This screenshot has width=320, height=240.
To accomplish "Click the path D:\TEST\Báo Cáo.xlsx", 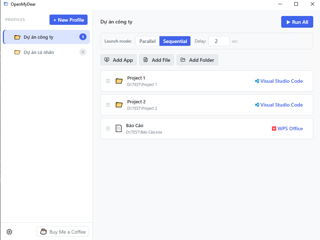I will point(144,132).
